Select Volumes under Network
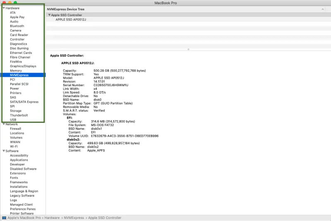The image size is (331, 221). (x=16, y=138)
